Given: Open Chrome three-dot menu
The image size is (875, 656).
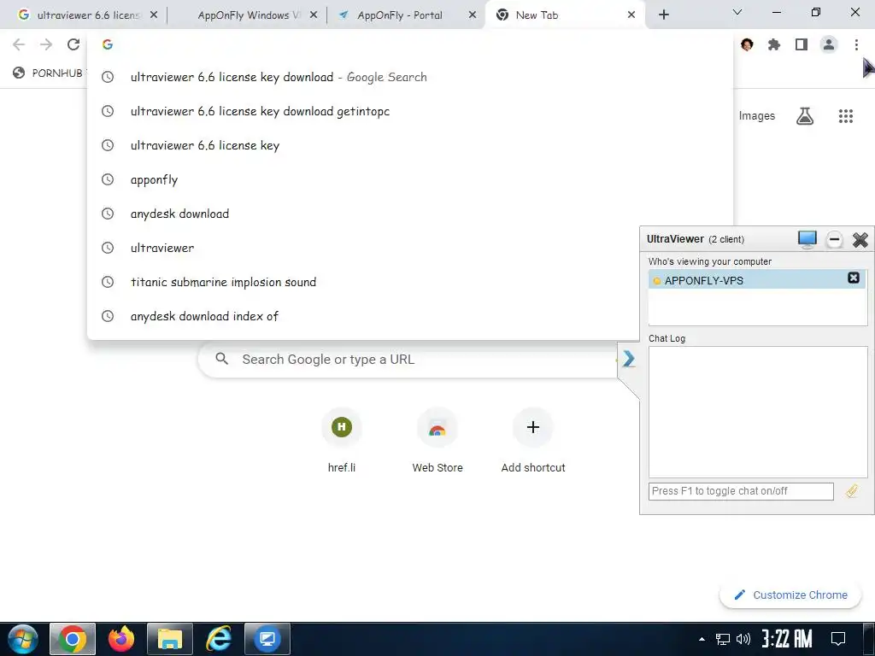Looking at the screenshot, I should tap(856, 44).
